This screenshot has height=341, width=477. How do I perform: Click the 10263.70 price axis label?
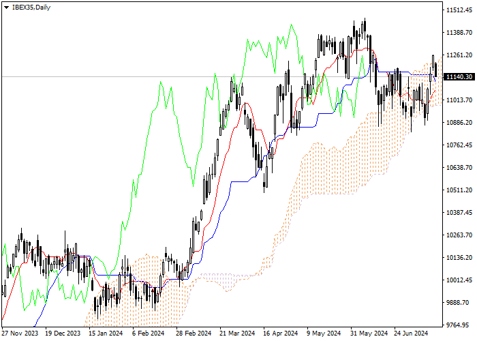459,235
